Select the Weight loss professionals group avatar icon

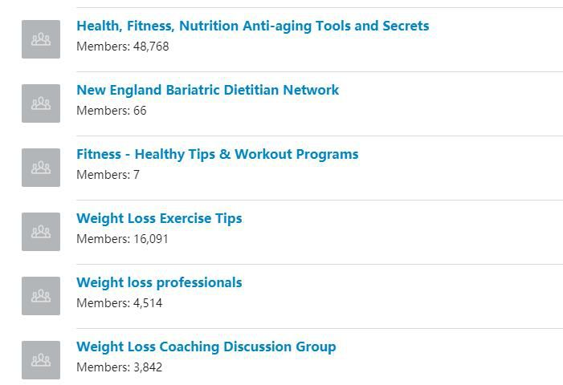click(x=41, y=296)
